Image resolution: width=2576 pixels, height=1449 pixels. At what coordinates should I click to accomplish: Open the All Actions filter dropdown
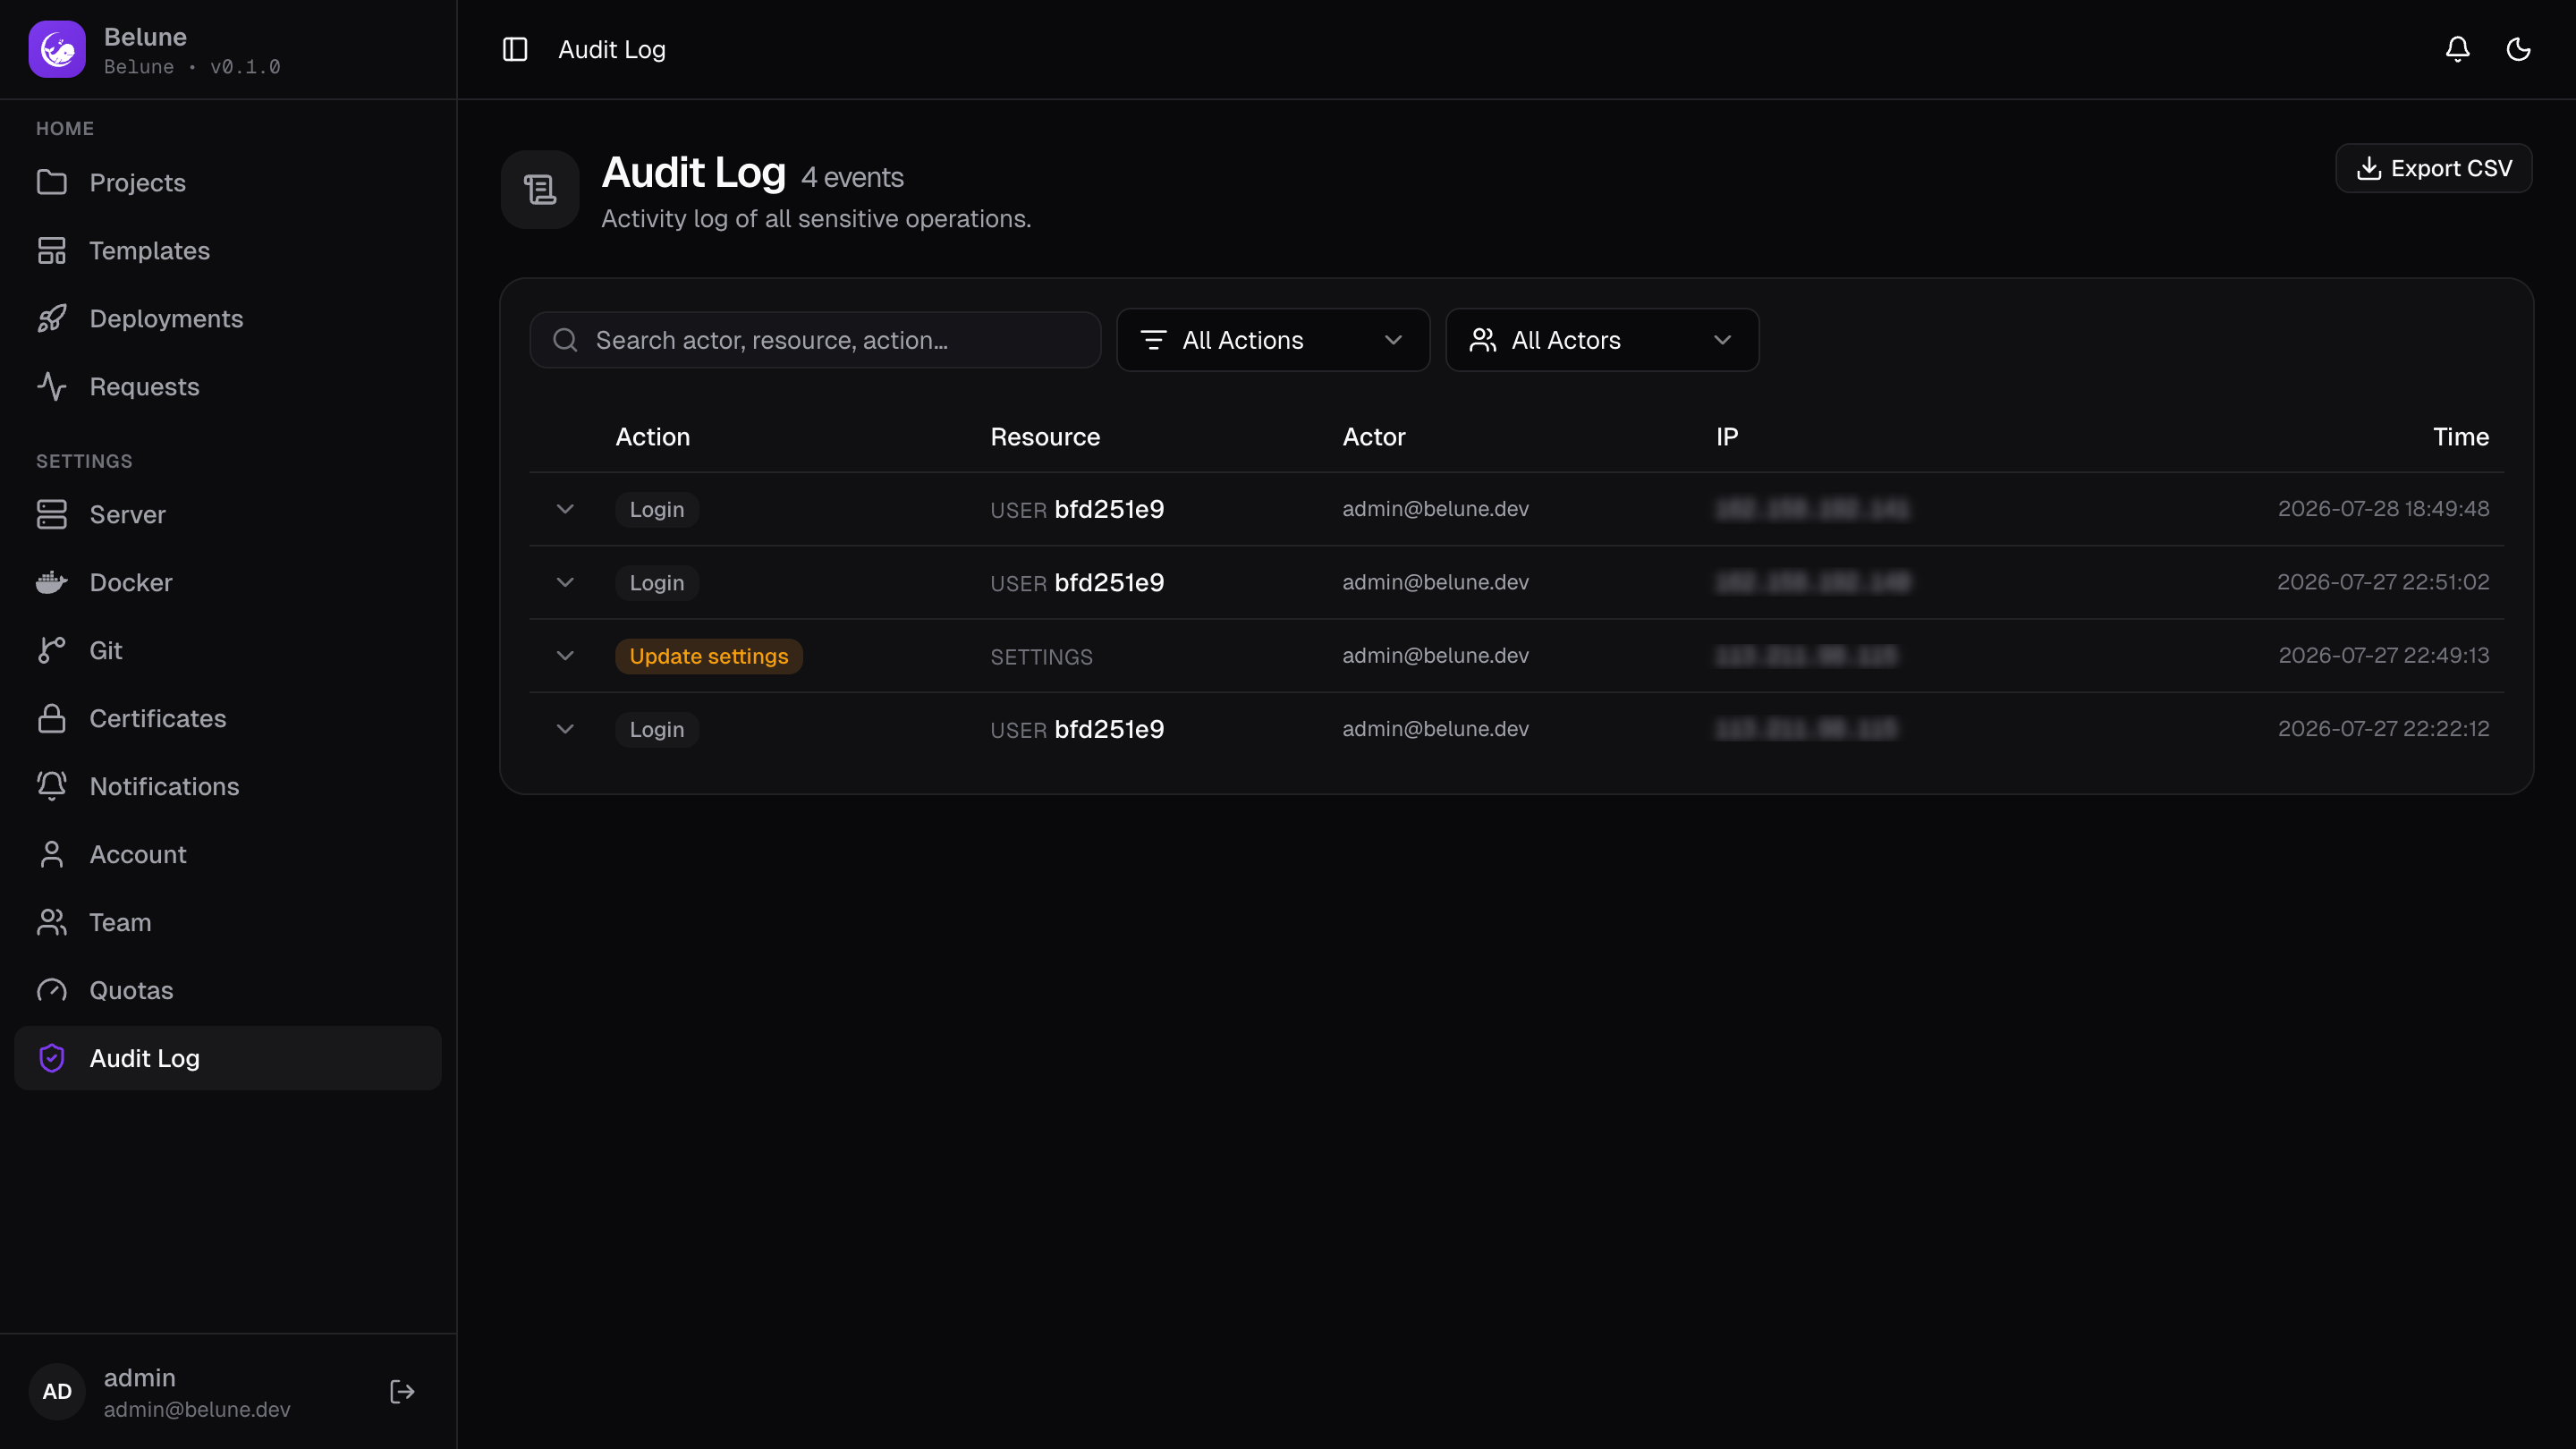tap(1273, 340)
